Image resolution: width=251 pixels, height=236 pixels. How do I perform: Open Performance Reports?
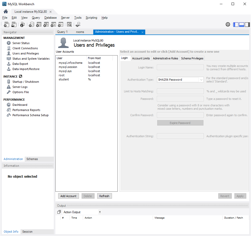[x=26, y=110]
